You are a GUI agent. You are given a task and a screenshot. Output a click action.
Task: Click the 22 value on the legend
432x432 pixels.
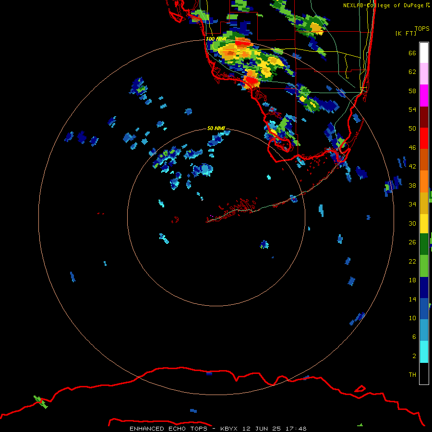412,261
